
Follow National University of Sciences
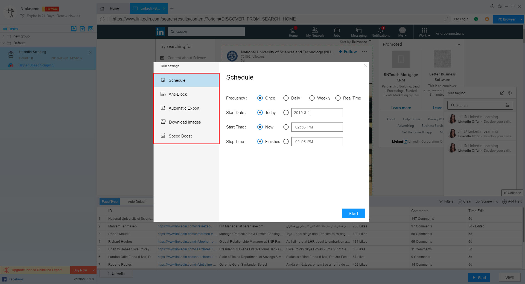(x=348, y=52)
